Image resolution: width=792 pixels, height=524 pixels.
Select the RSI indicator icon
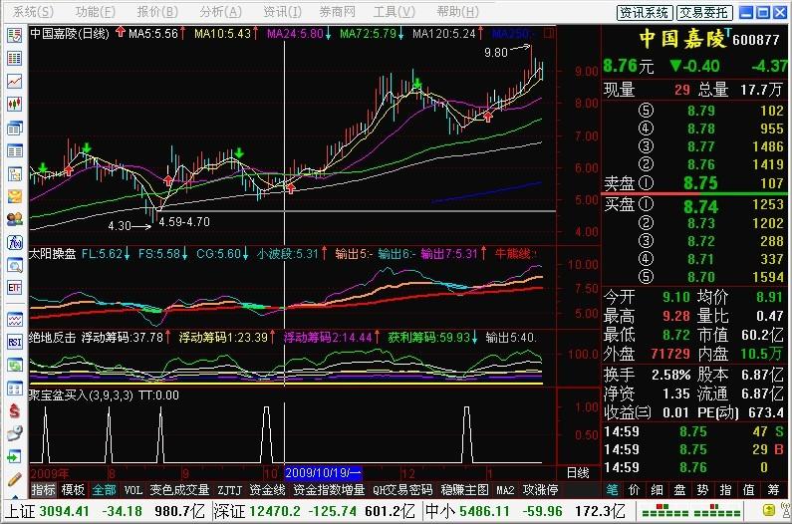click(x=14, y=342)
